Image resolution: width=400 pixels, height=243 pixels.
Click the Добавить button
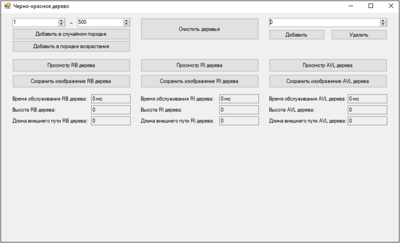(297, 35)
